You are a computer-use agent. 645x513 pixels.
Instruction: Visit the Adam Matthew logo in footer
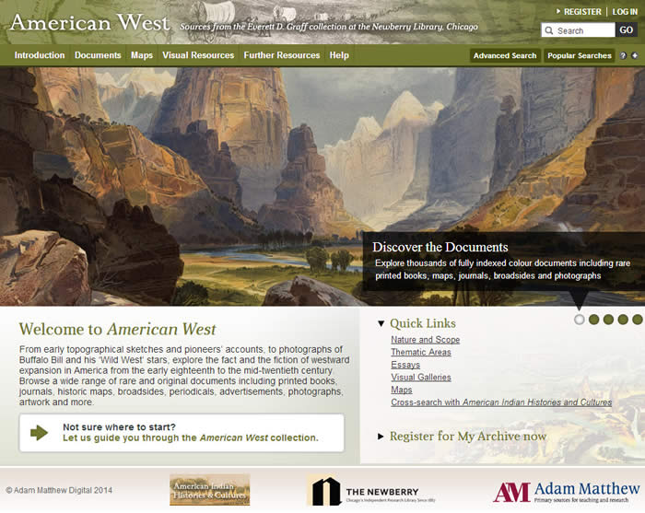[567, 492]
